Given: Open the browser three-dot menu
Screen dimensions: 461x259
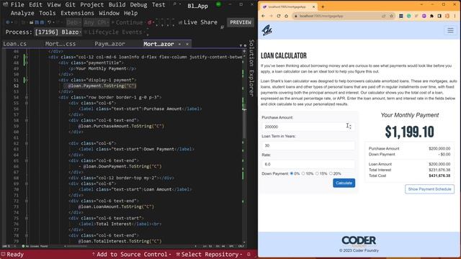Looking at the screenshot, I should [x=455, y=16].
